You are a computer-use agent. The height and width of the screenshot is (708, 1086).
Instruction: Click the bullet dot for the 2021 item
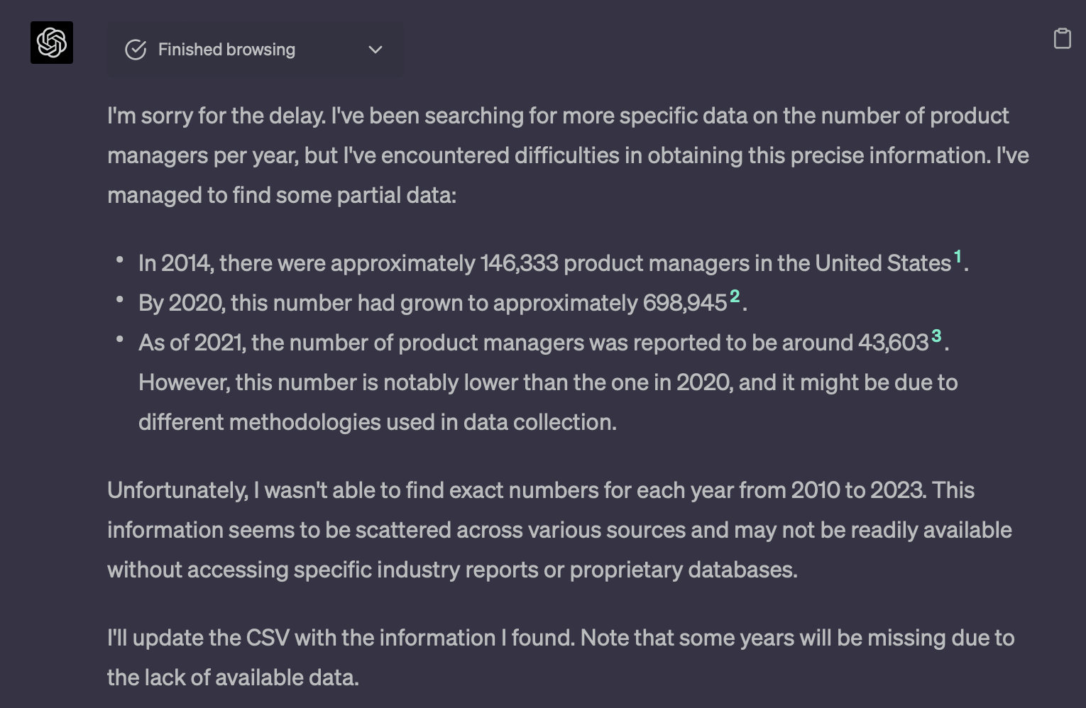[120, 341]
